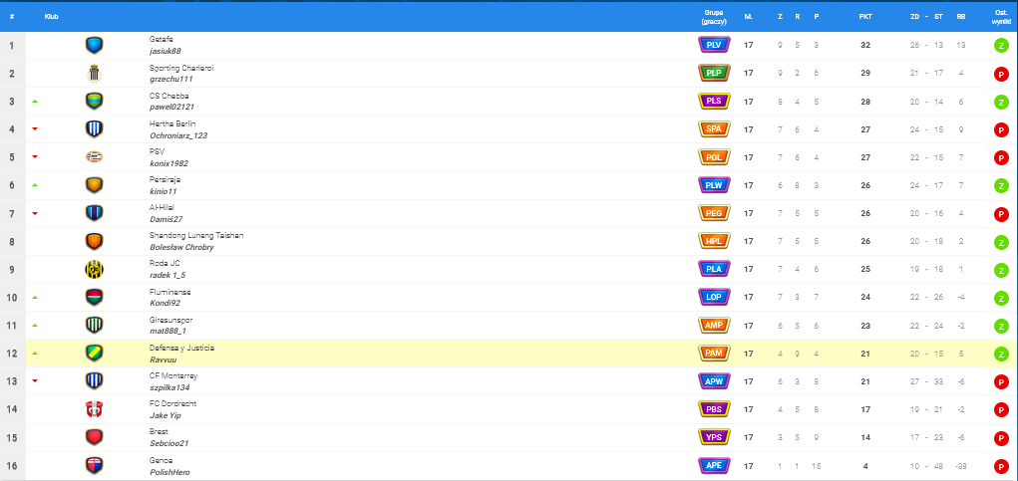This screenshot has width=1018, height=481.
Task: Click the APE group badge for Genoa
Action: click(x=714, y=465)
